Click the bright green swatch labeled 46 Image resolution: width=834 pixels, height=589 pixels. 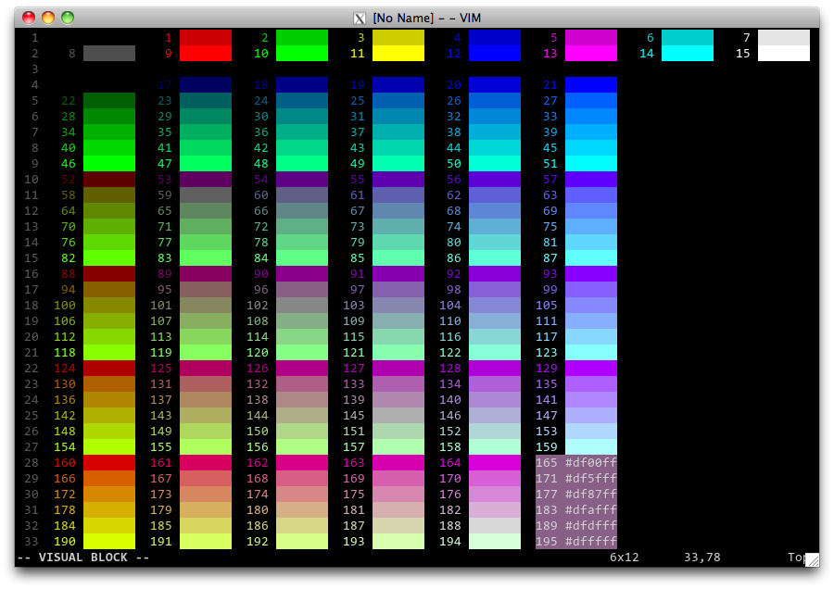[109, 163]
